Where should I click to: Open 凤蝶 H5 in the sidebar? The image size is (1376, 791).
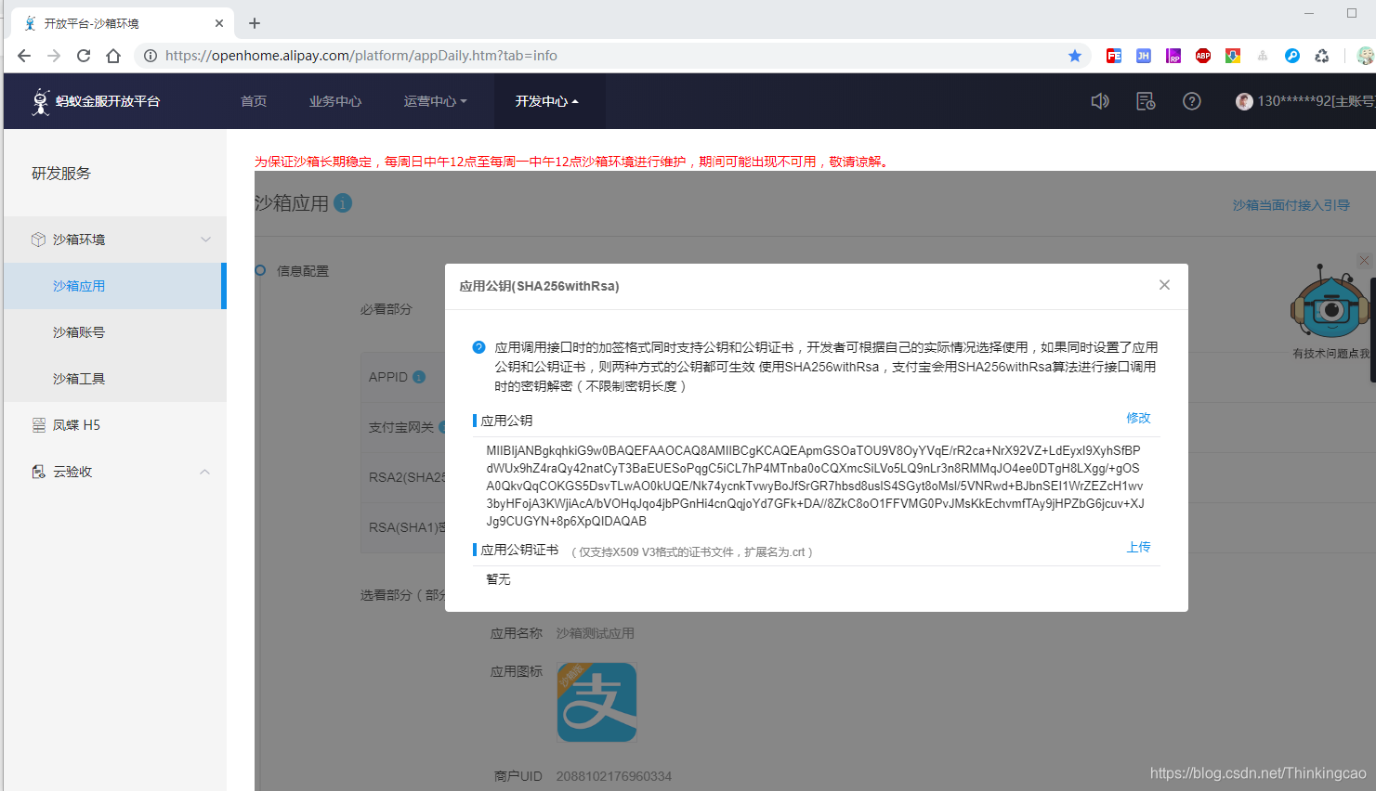(x=115, y=425)
